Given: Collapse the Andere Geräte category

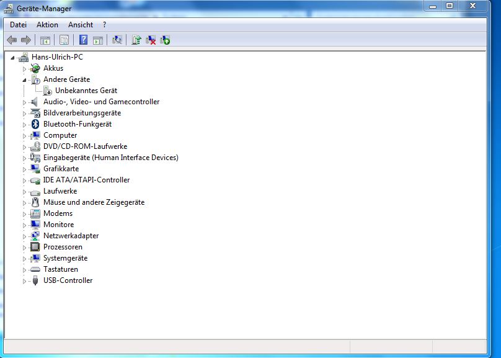Looking at the screenshot, I should point(24,80).
